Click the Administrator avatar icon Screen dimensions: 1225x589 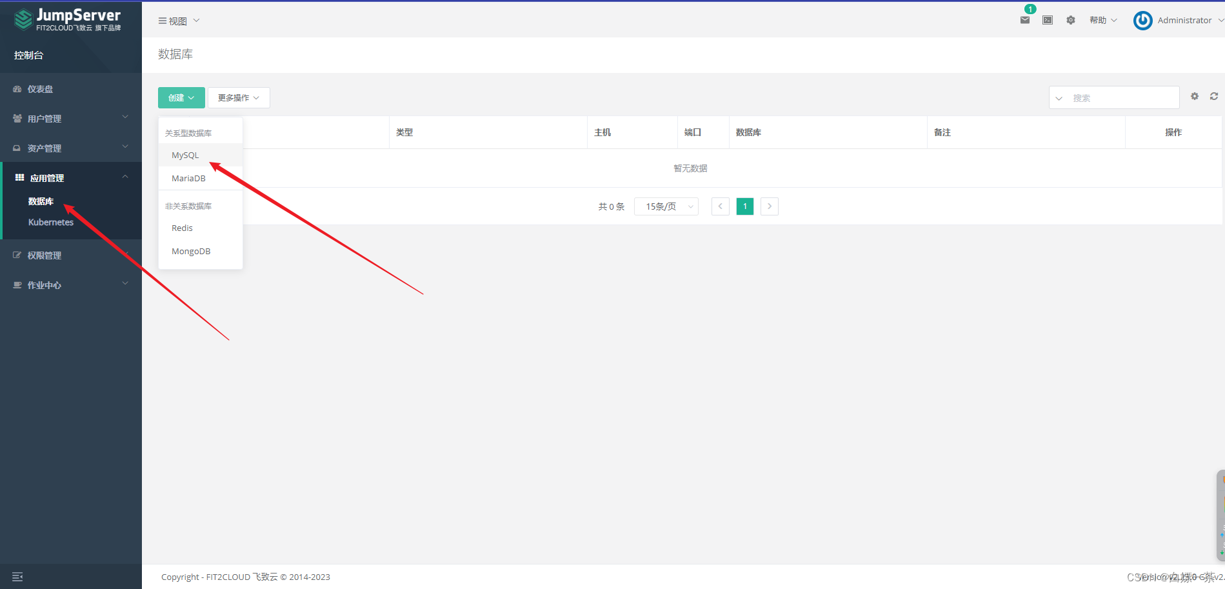pos(1142,21)
